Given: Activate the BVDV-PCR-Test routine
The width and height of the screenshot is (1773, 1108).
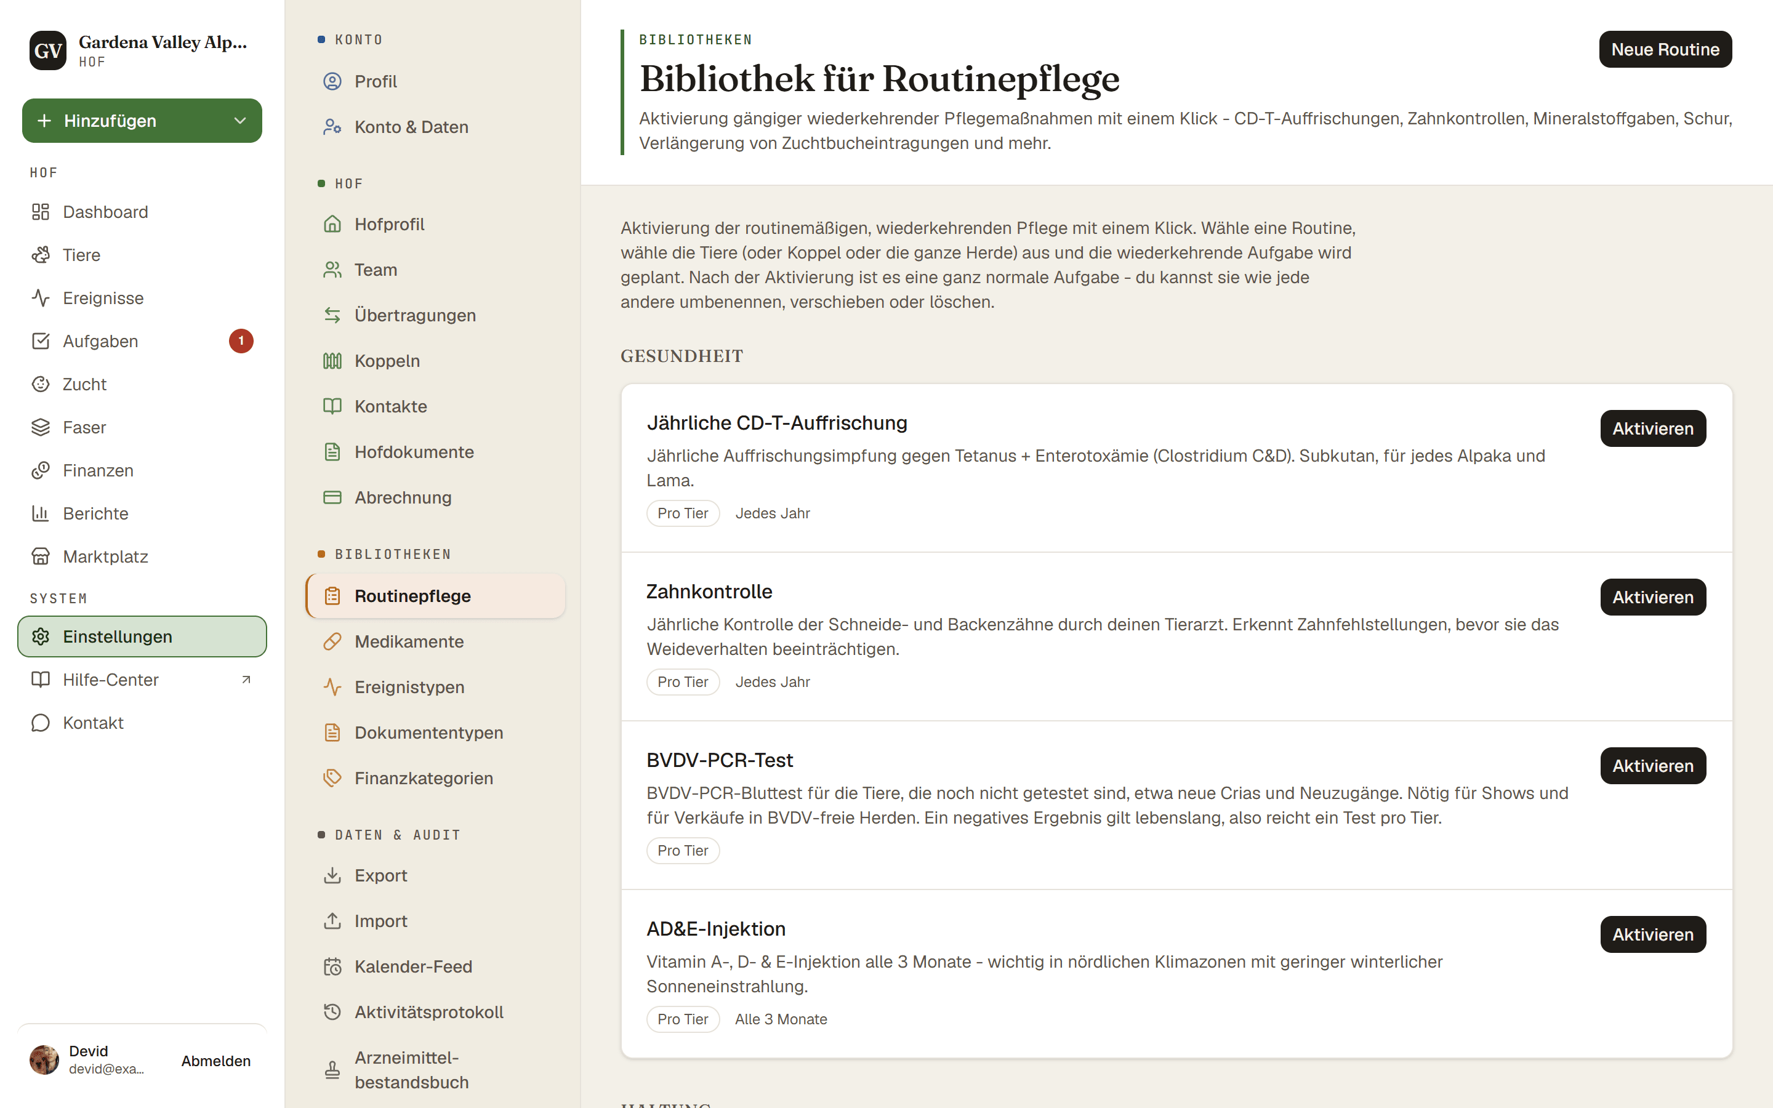Looking at the screenshot, I should (x=1653, y=766).
